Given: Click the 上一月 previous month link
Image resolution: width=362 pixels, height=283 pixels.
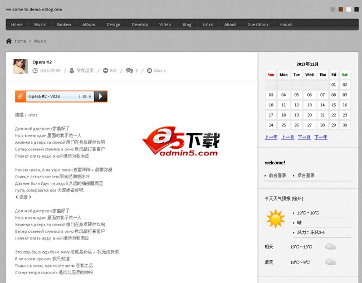Looking at the screenshot, I should tap(287, 137).
